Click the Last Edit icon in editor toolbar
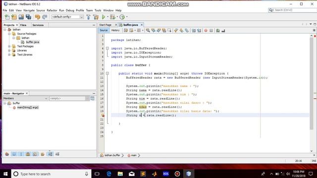Image resolution: width=317 pixels, height=178 pixels. 126,31
